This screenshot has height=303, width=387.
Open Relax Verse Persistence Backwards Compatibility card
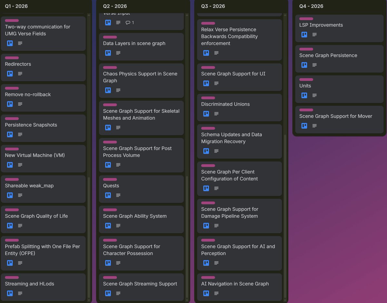(x=239, y=40)
